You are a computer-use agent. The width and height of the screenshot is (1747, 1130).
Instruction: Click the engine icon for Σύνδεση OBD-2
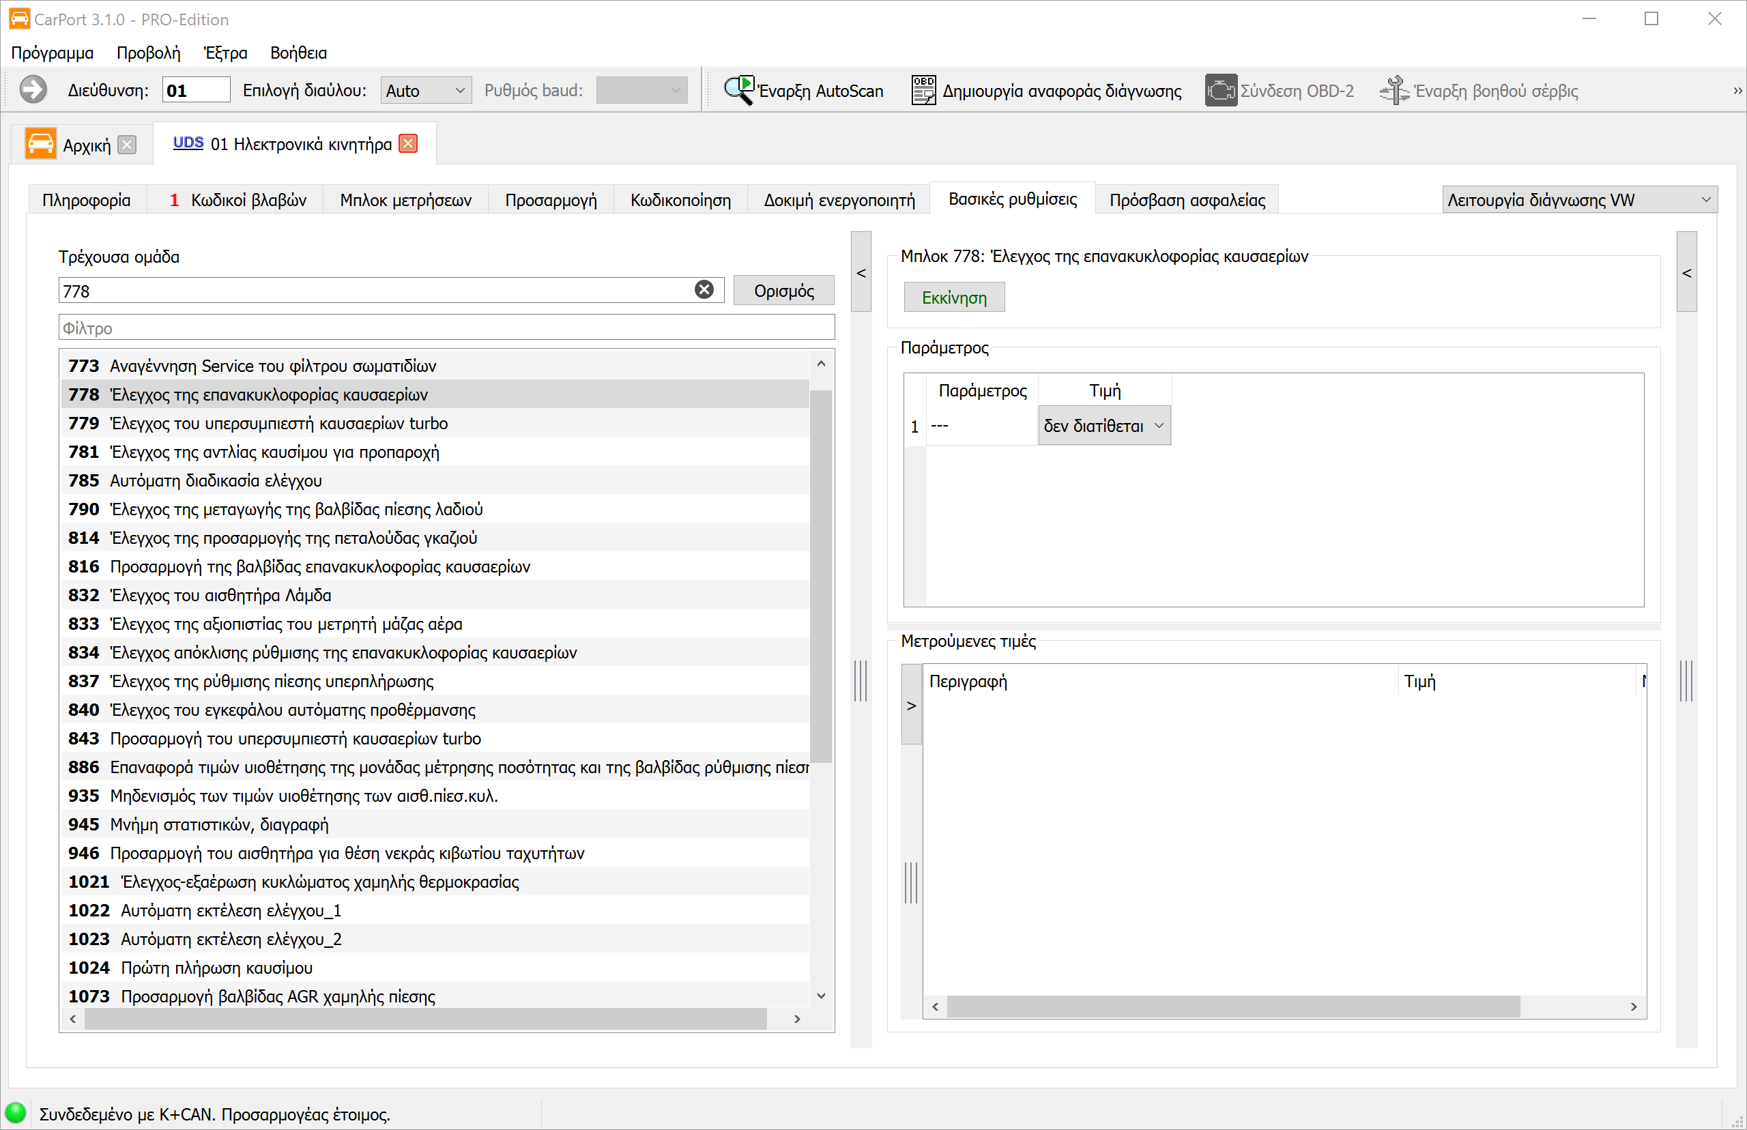click(x=1220, y=90)
